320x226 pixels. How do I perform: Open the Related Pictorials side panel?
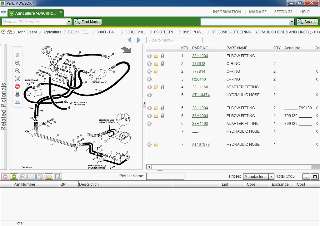(3, 106)
